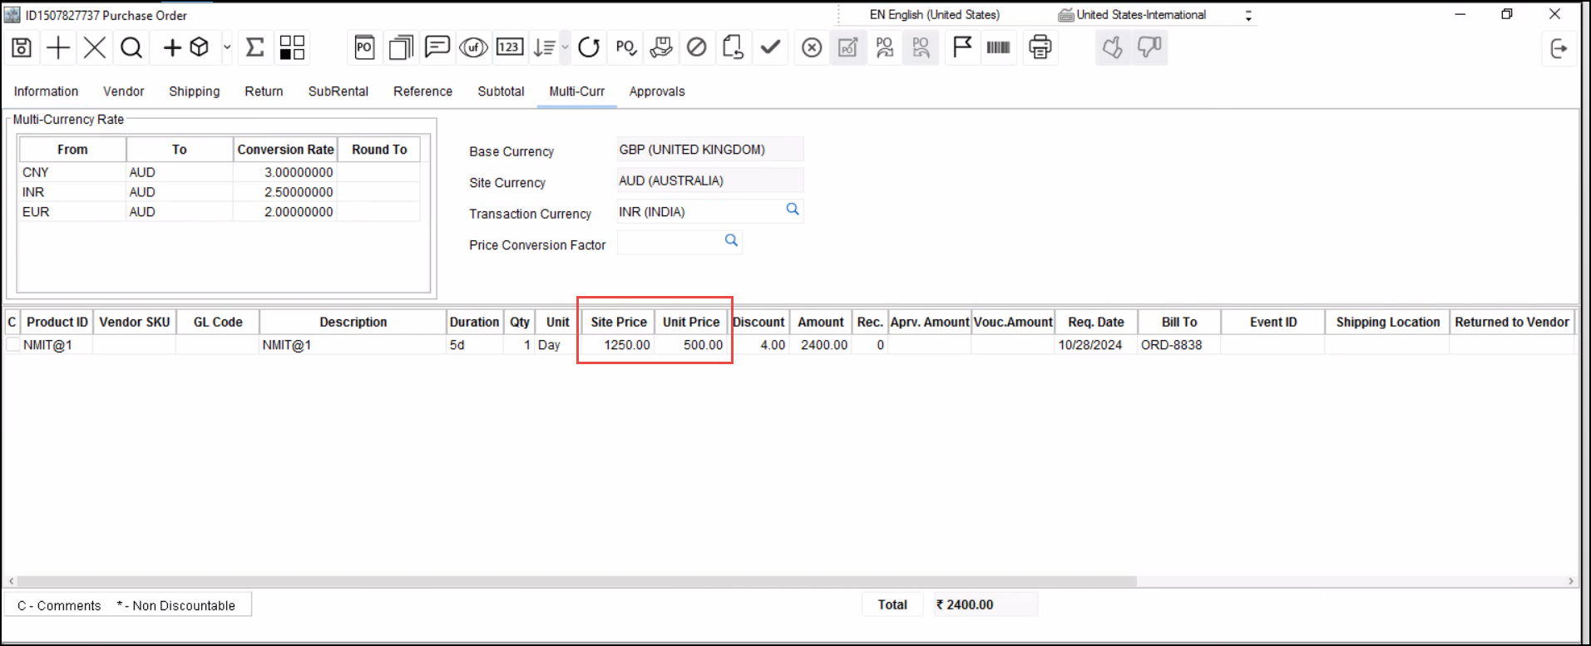
Task: Switch to the Vendor tab
Action: 123,91
